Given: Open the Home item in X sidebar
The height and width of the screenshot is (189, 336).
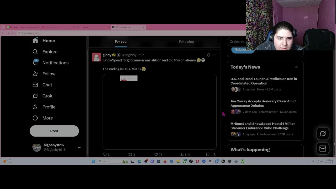Looking at the screenshot, I should 44,41.
